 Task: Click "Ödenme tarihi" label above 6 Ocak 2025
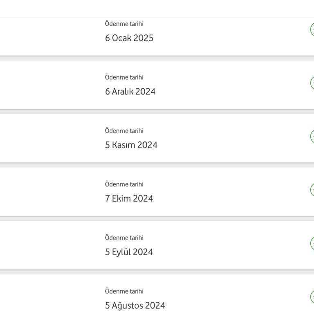click(x=124, y=24)
